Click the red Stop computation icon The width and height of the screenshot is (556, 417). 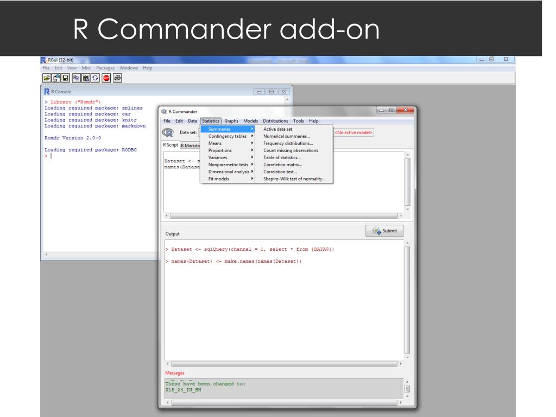point(106,78)
